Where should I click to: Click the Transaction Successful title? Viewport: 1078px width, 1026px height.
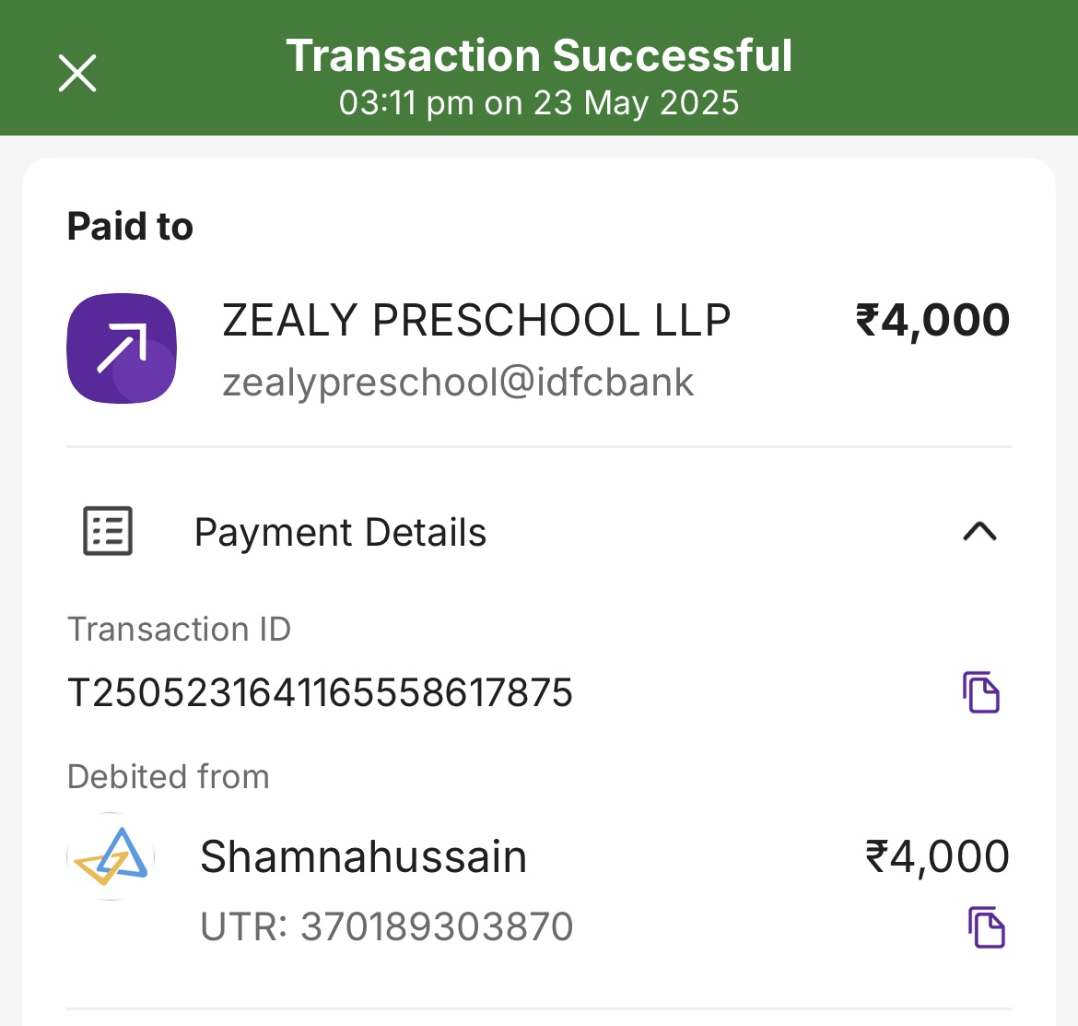click(x=539, y=55)
